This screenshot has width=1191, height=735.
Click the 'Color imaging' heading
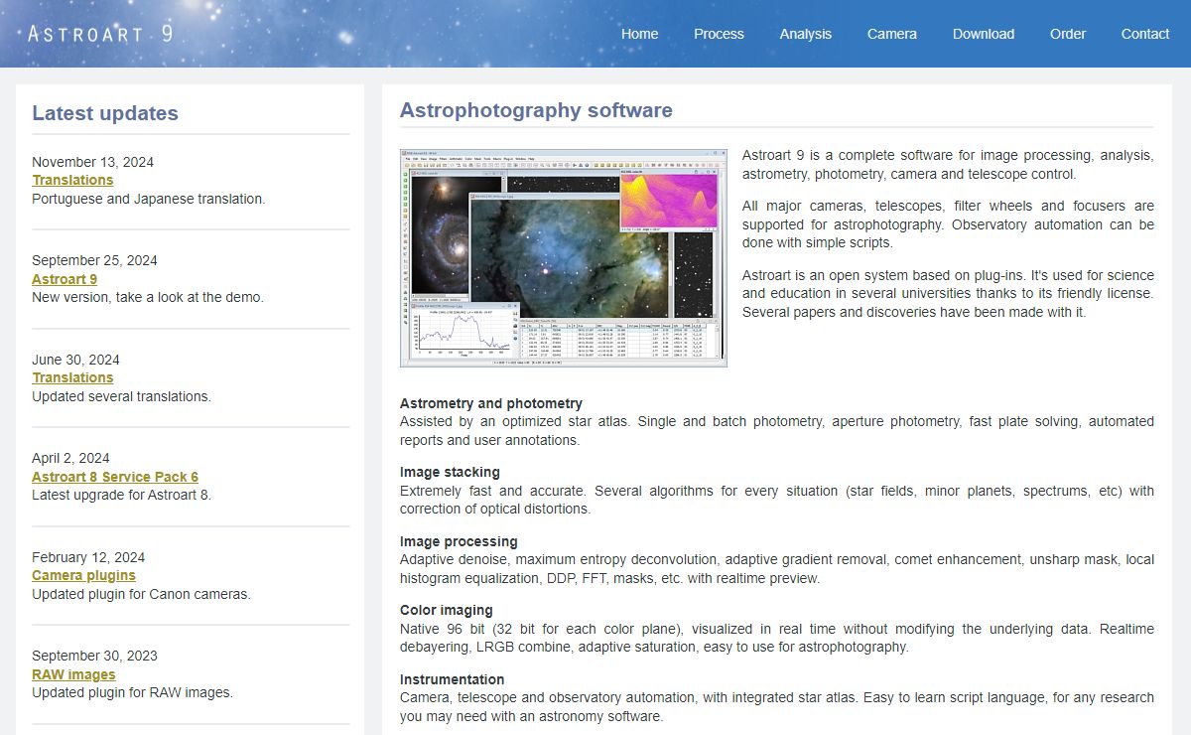point(447,610)
